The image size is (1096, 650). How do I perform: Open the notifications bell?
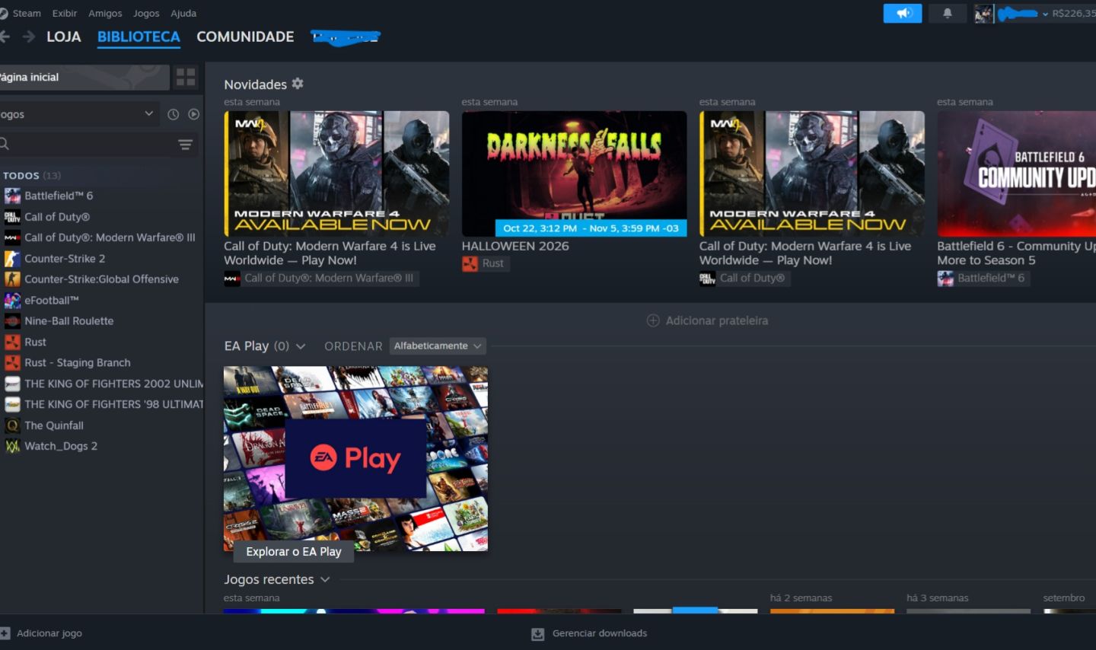948,13
